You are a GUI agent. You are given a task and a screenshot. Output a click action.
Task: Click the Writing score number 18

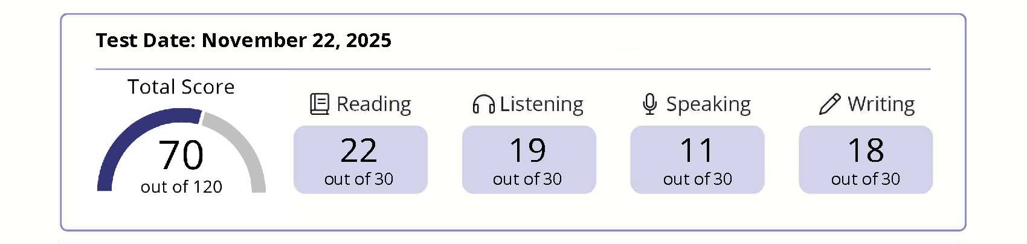click(x=866, y=150)
